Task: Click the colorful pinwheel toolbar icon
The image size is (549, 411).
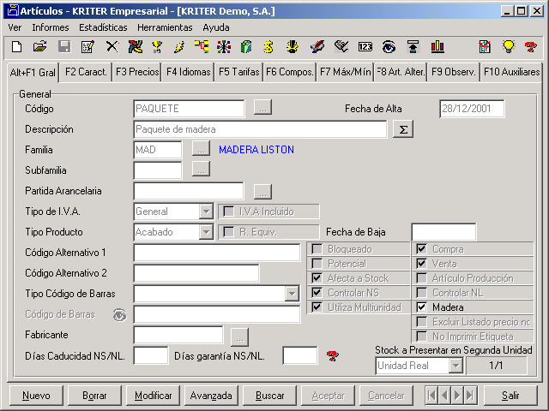Action: (x=136, y=46)
